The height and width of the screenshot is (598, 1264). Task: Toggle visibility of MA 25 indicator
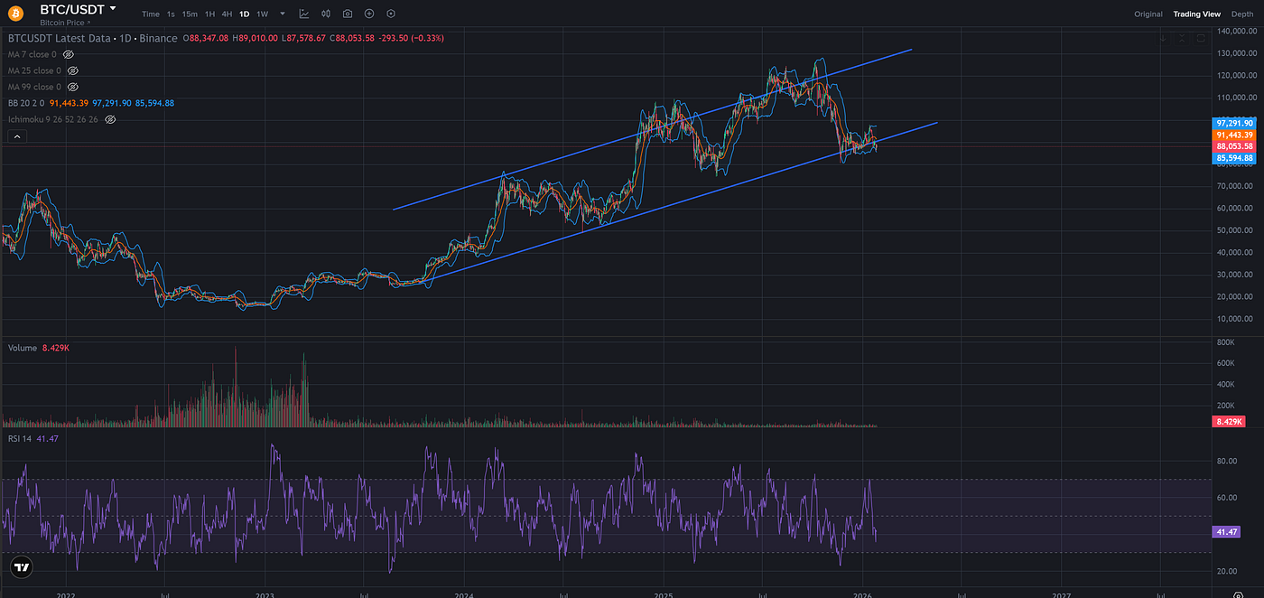pos(73,70)
